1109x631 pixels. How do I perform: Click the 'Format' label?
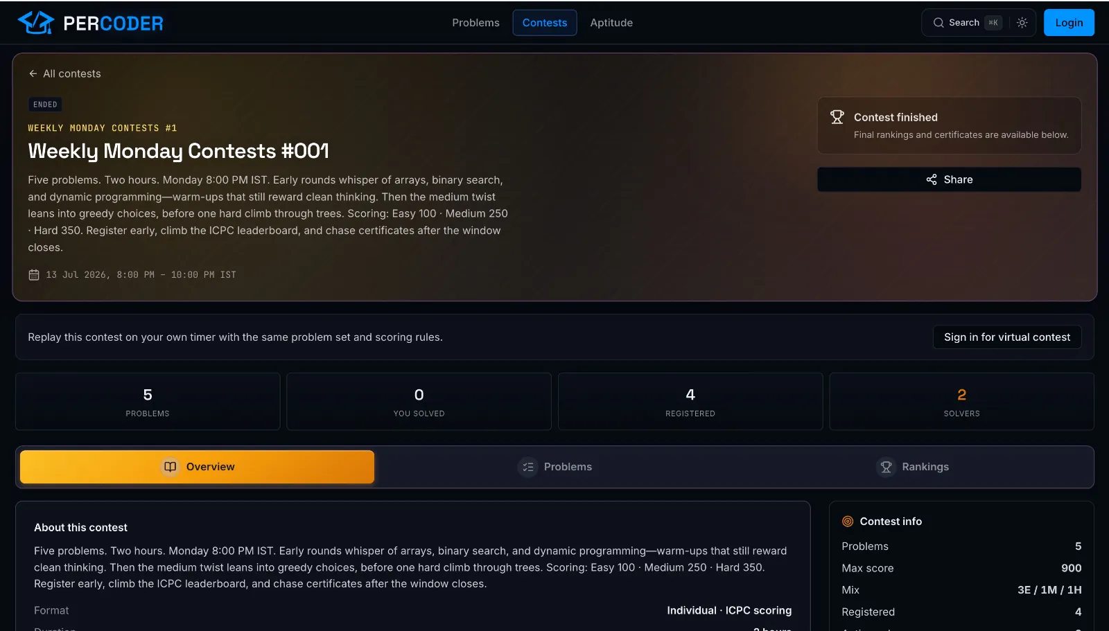pyautogui.click(x=51, y=610)
